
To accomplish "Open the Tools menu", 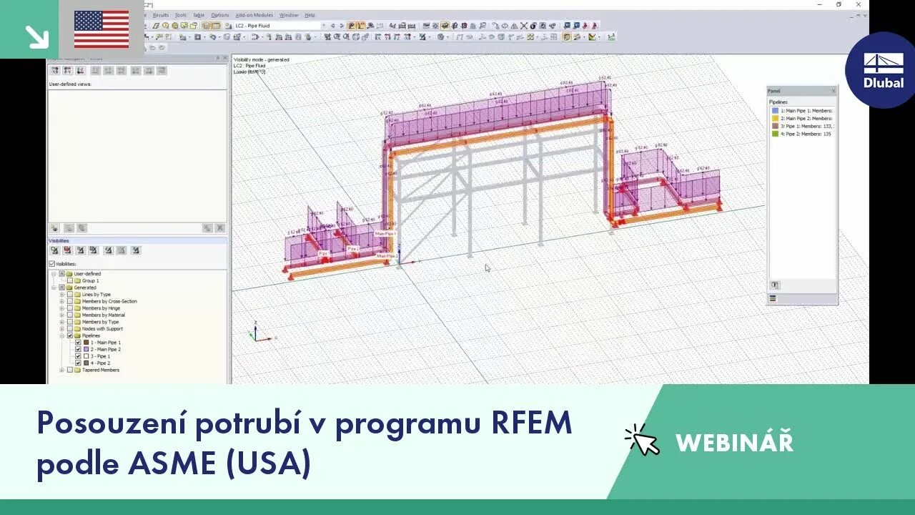I will pos(181,15).
